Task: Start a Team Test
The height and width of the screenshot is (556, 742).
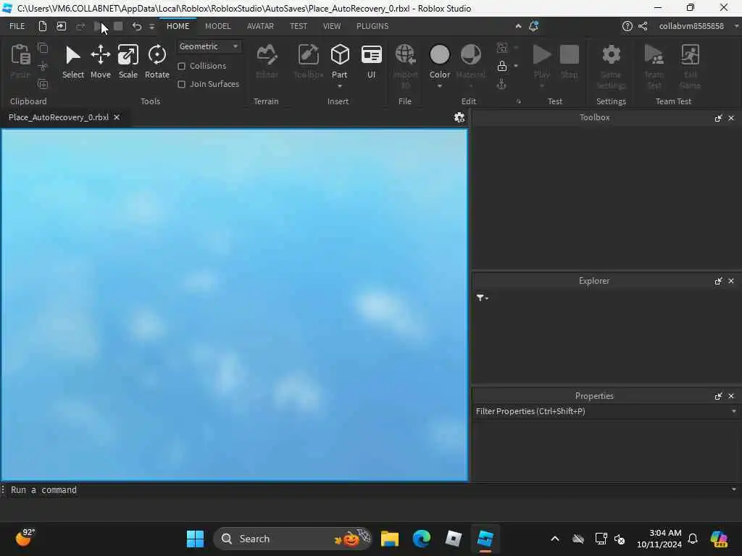Action: point(654,66)
